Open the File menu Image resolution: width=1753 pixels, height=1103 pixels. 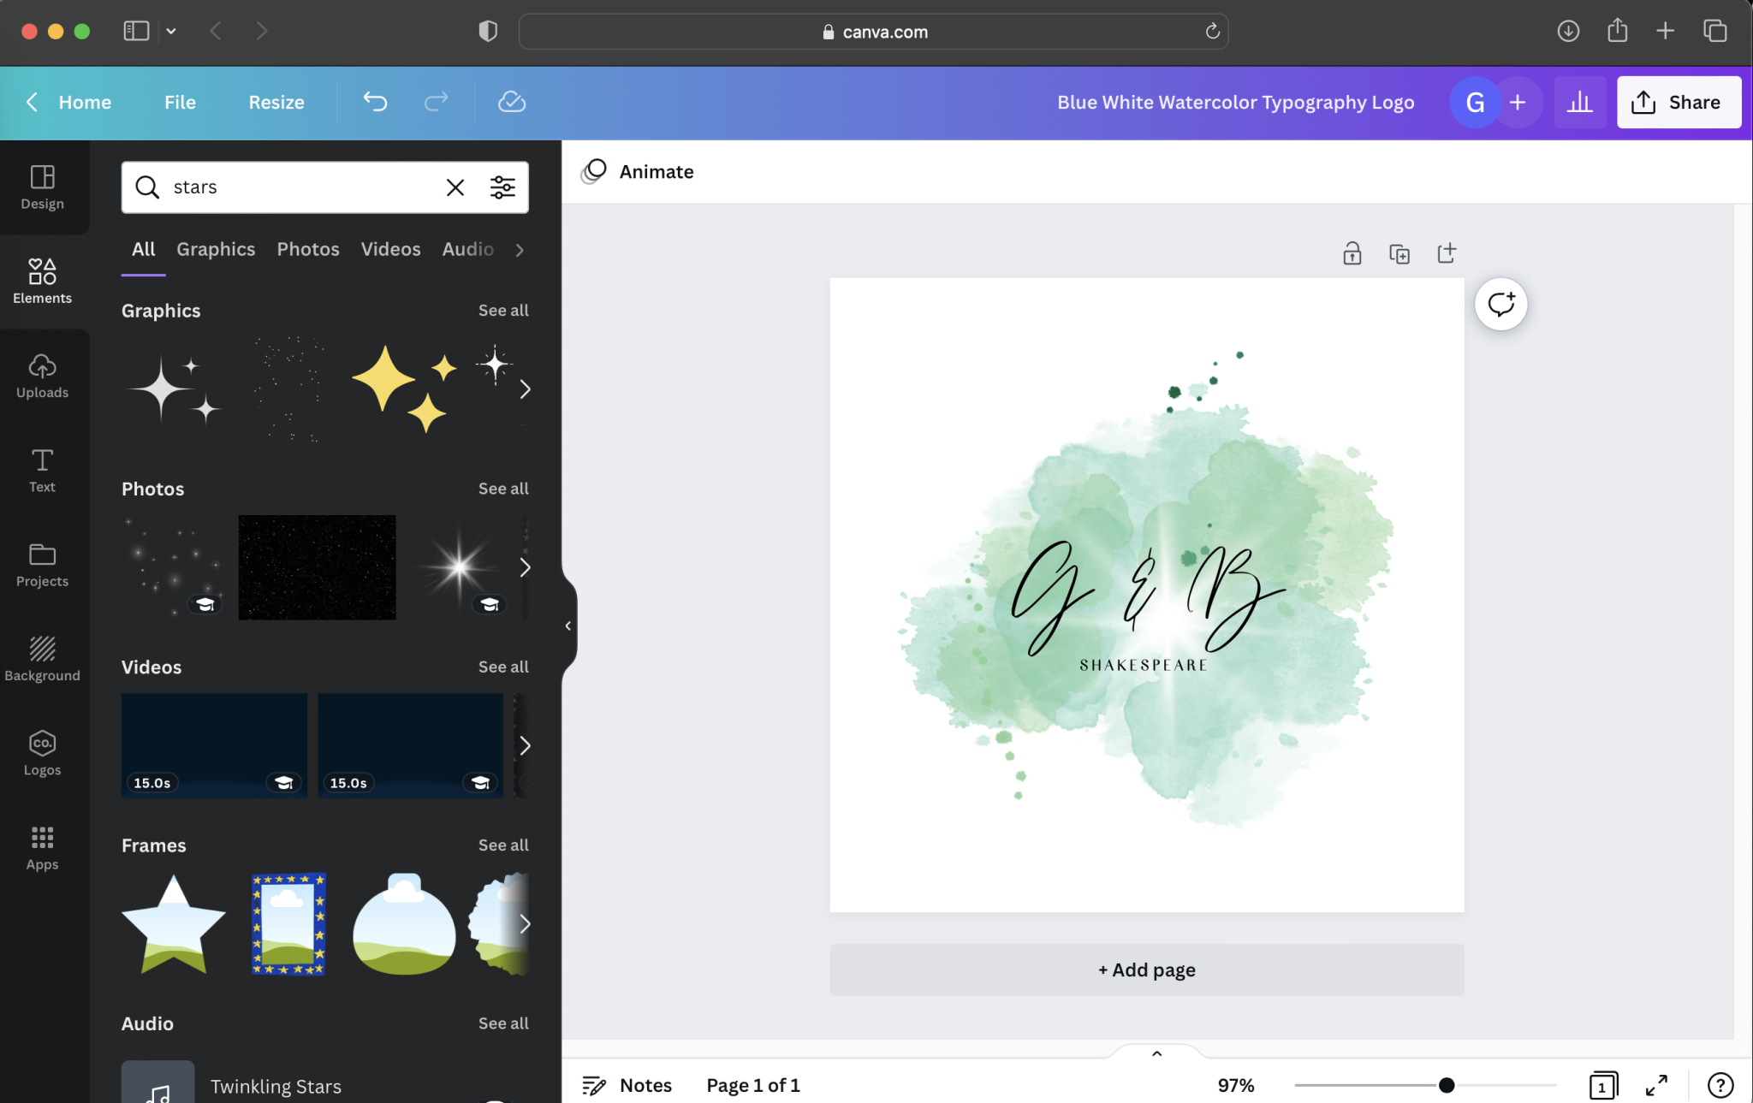click(x=180, y=102)
